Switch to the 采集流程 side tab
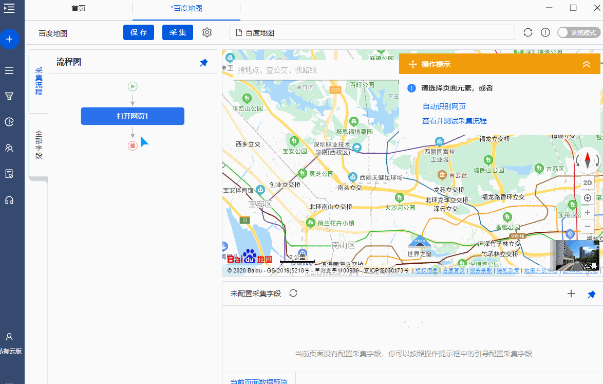 [x=39, y=81]
